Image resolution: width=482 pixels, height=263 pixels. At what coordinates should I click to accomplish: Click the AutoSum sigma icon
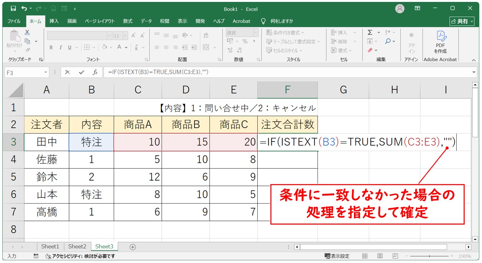click(370, 33)
